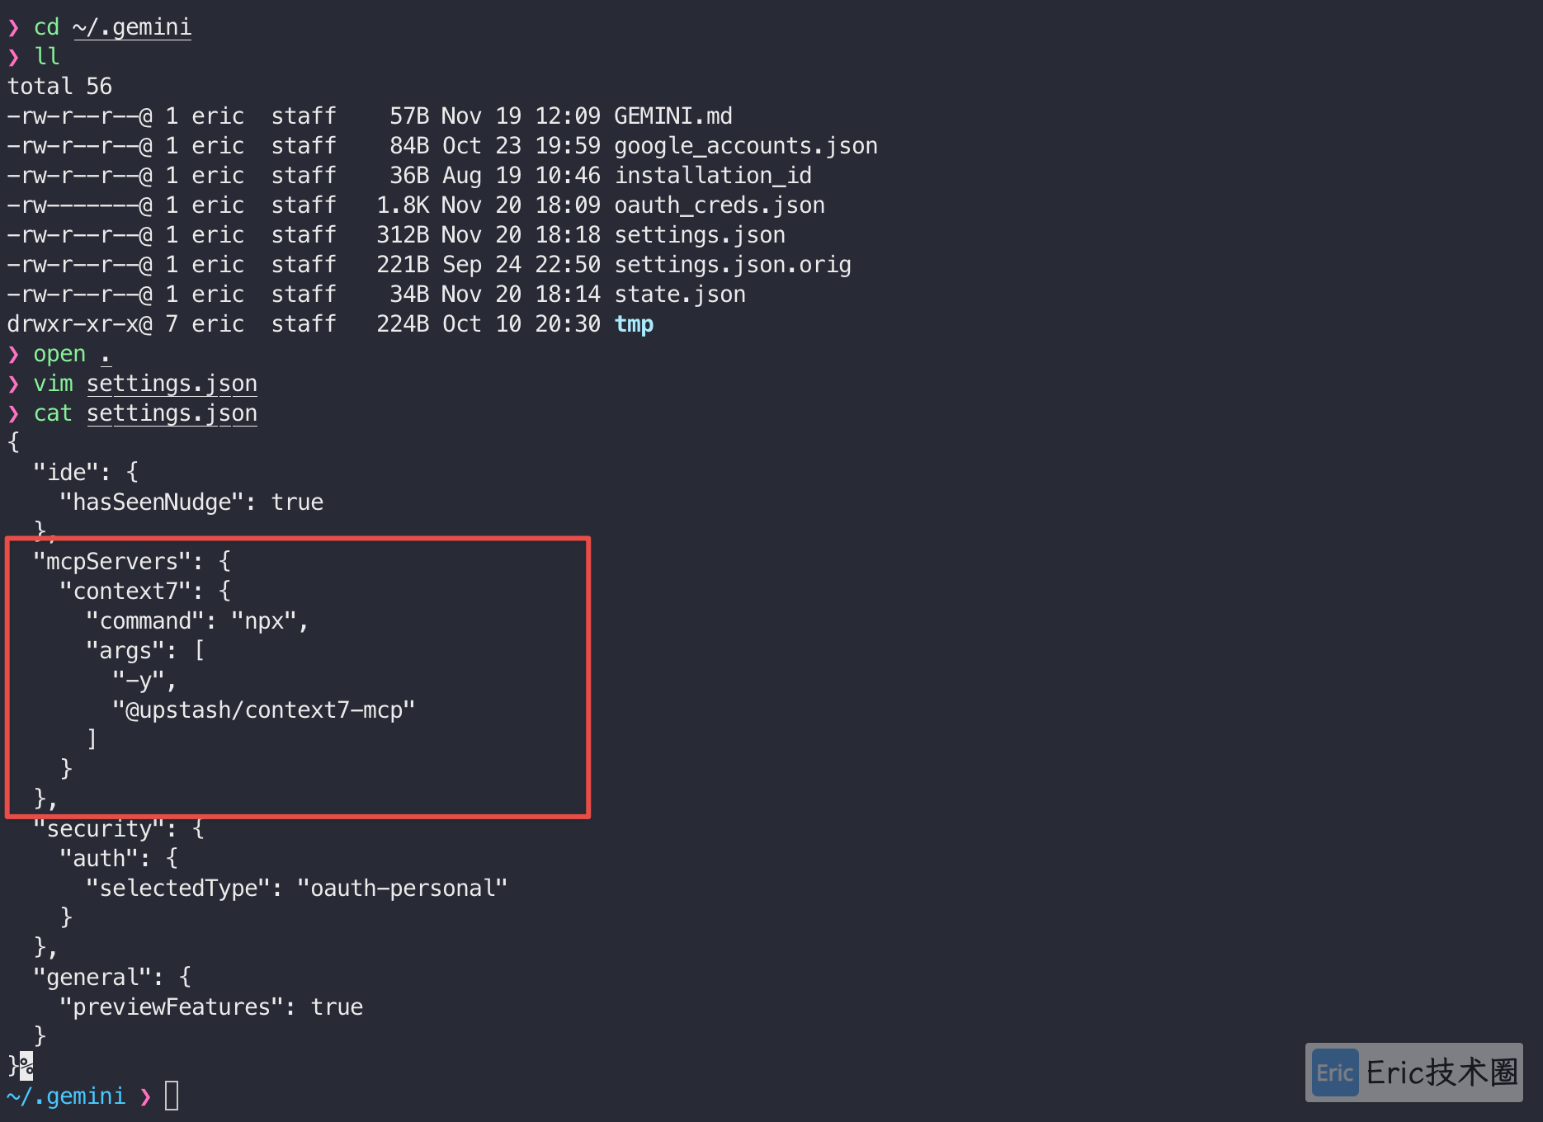The width and height of the screenshot is (1543, 1122).
Task: Click the blue Eric logo badge in watermark
Action: (x=1334, y=1072)
